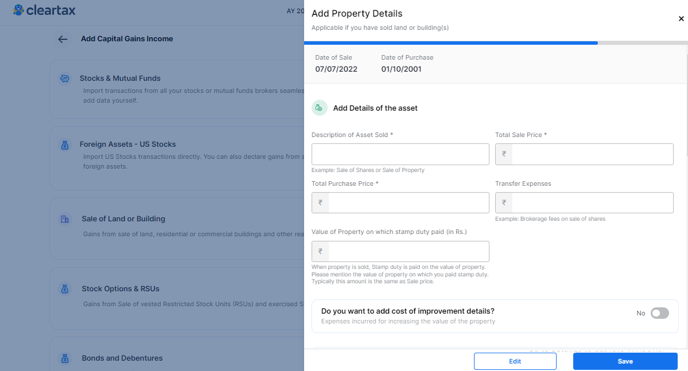Screen dimensions: 688x371
Task: Click the cleartax logo
Action: pyautogui.click(x=44, y=10)
